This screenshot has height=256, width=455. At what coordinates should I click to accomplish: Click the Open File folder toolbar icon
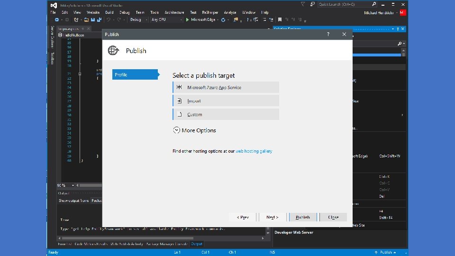pyautogui.click(x=86, y=20)
